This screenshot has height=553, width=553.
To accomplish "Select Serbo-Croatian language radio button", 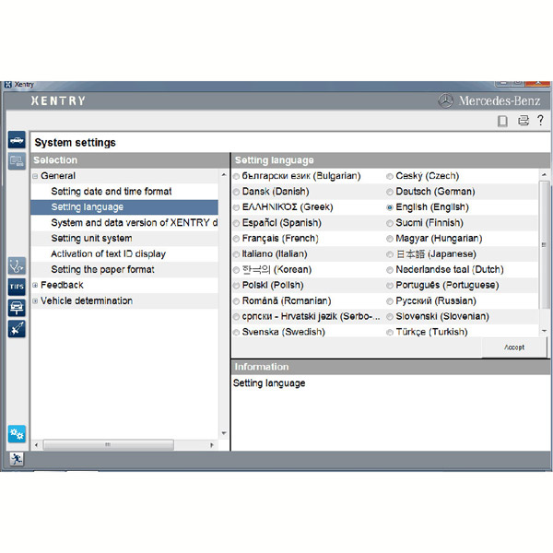I will coord(236,317).
